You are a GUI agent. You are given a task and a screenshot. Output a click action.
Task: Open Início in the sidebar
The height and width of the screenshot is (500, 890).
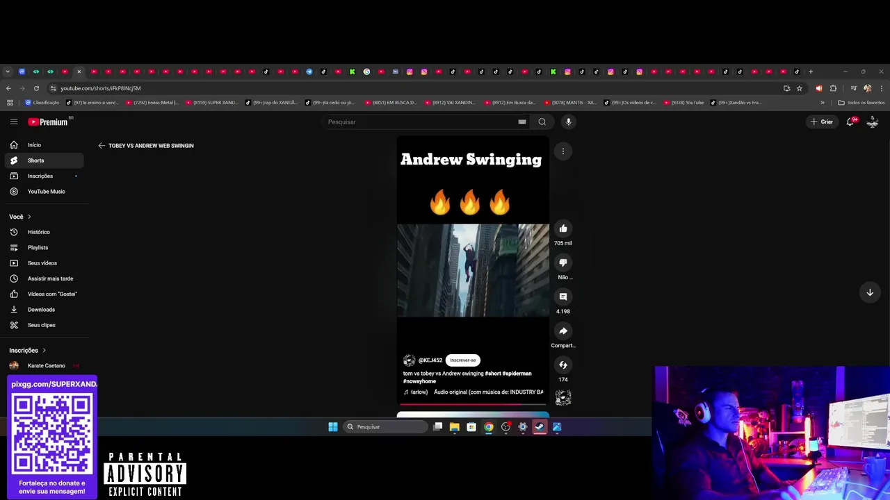click(44, 145)
